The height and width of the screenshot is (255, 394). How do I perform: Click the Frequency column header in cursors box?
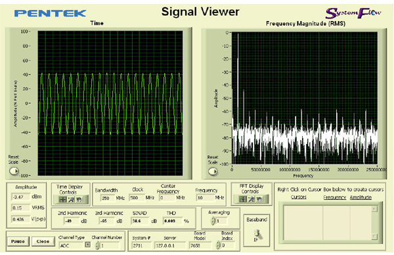(x=335, y=197)
